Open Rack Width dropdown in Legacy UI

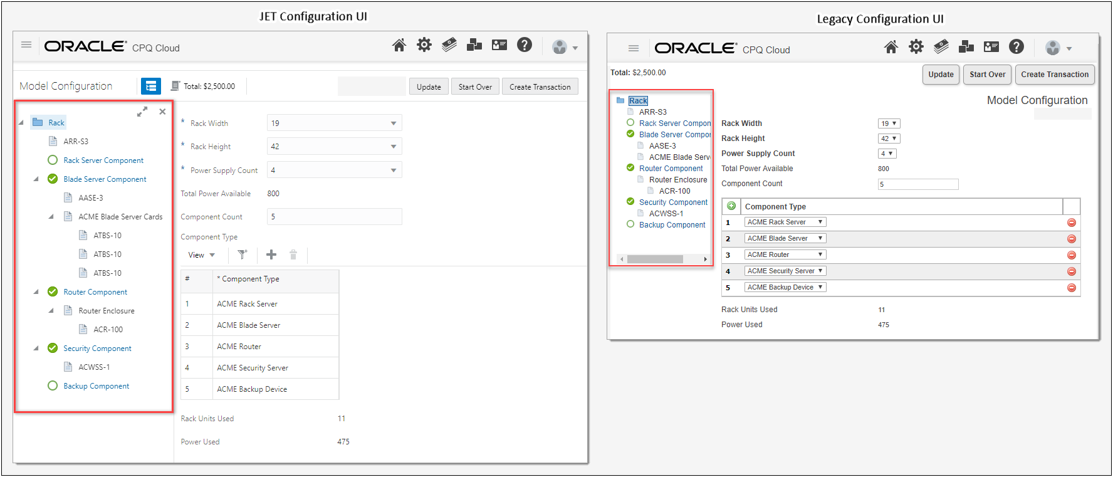[889, 123]
